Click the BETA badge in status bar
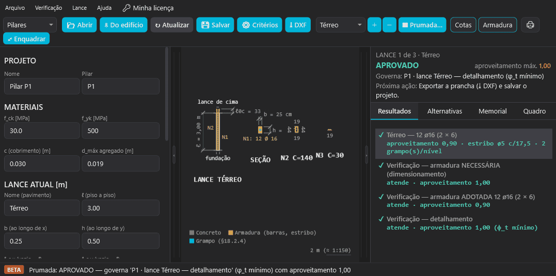 click(14, 270)
